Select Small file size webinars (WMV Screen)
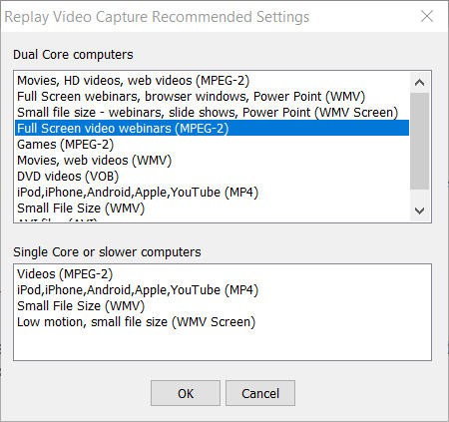 pyautogui.click(x=213, y=113)
